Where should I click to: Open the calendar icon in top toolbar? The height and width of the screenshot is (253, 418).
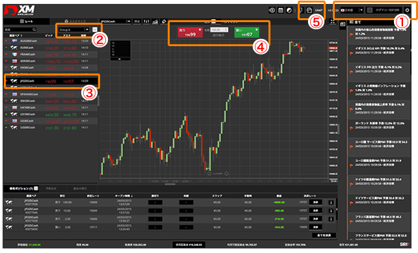280,10
